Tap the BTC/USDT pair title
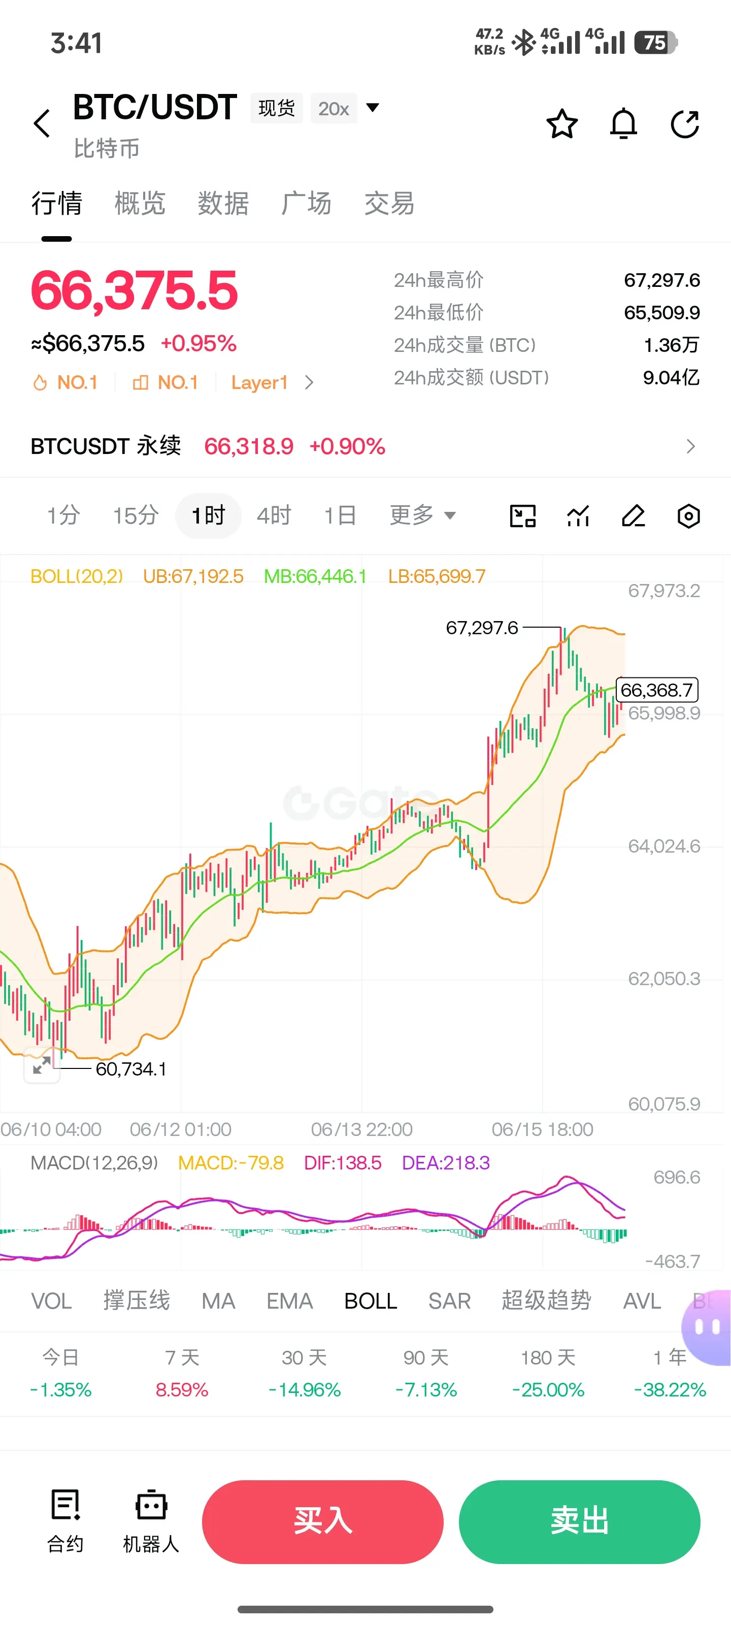Viewport: 731px width, 1625px height. (154, 107)
